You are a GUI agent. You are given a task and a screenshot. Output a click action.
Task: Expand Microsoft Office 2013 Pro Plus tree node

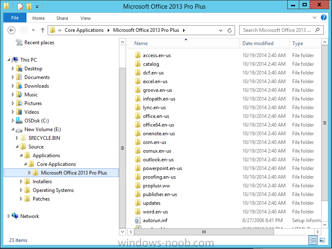point(29,173)
